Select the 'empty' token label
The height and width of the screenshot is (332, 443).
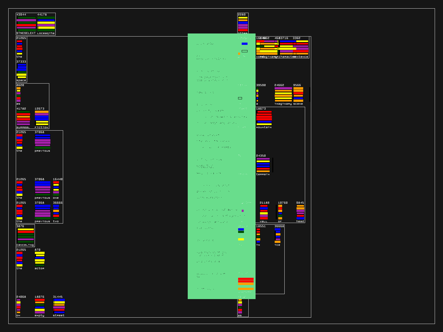[40, 315]
